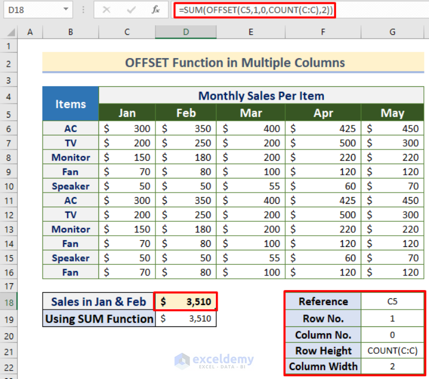Select row 22 header

[x=8, y=367]
